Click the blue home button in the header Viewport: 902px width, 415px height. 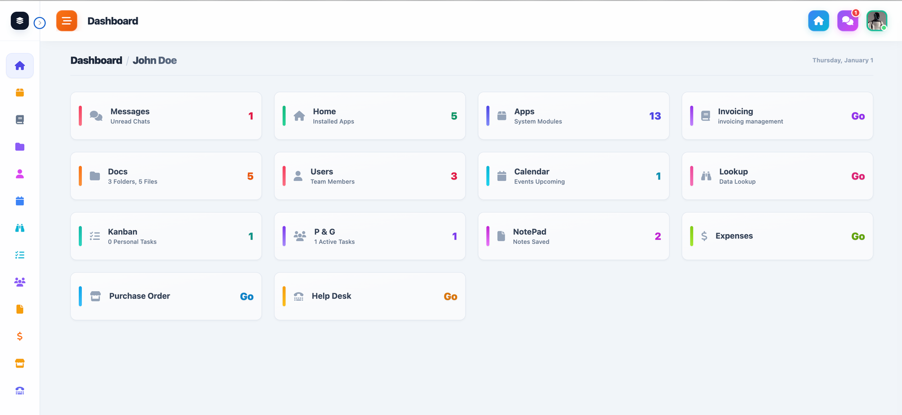[819, 21]
